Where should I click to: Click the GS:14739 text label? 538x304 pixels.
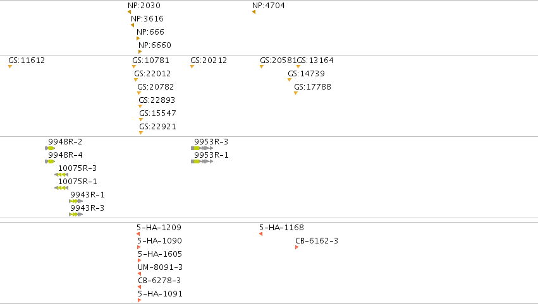click(x=306, y=74)
